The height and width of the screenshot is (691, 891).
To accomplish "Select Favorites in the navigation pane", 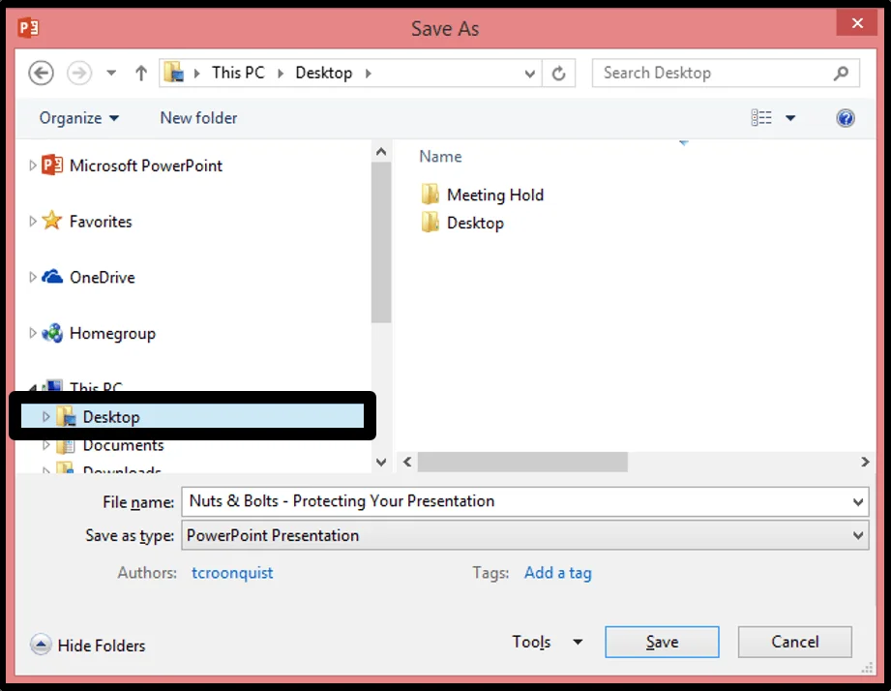I will (x=101, y=222).
